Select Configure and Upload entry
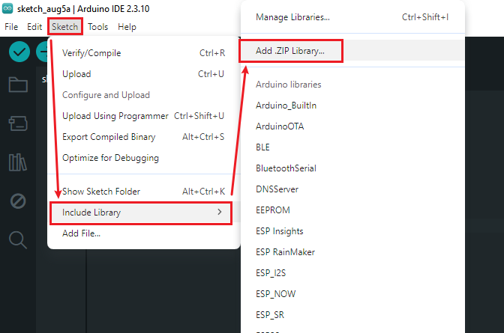Viewport: 504px width, 333px height. pyautogui.click(x=144, y=95)
